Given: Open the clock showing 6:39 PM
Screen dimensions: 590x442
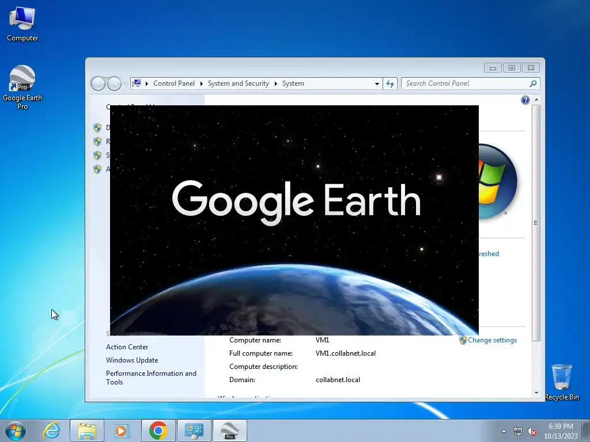Looking at the screenshot, I should [561, 430].
